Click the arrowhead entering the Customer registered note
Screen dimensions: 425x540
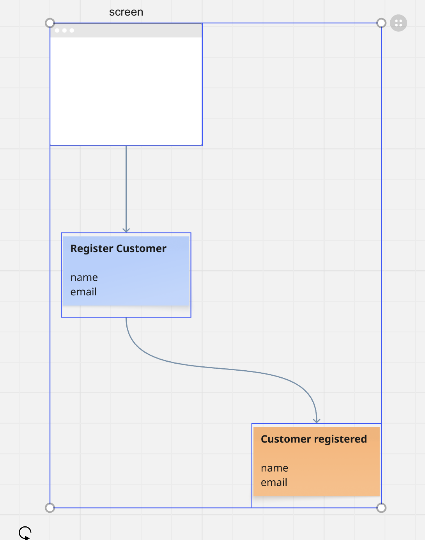tap(317, 420)
